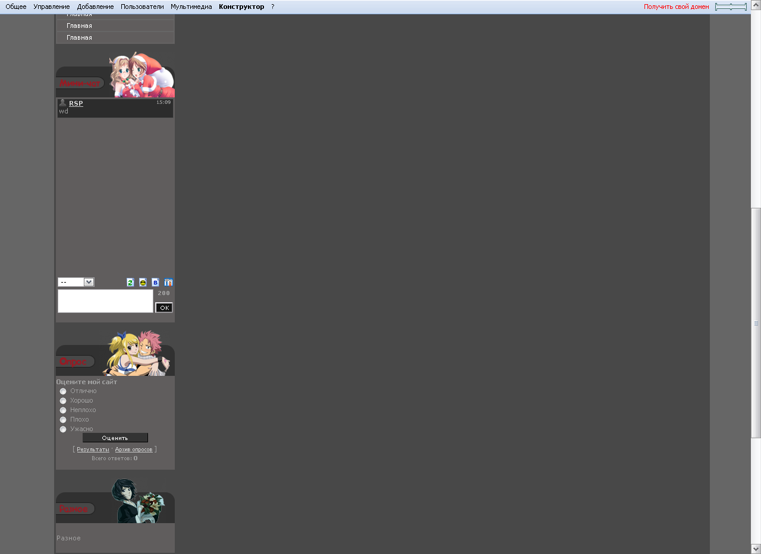The width and height of the screenshot is (761, 554).
Task: Select the Плохо radio option
Action: 63,420
